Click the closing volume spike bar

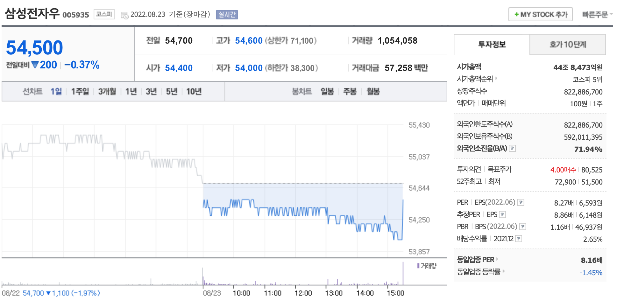403,273
